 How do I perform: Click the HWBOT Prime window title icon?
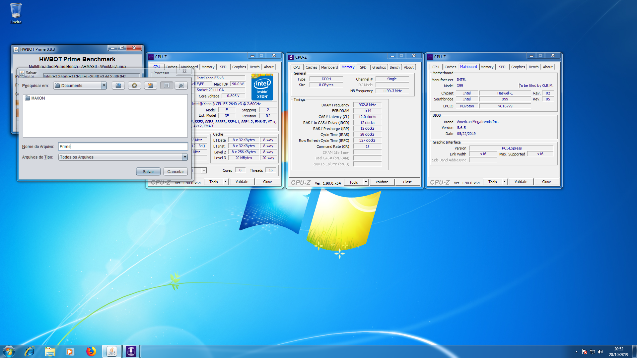[x=16, y=49]
